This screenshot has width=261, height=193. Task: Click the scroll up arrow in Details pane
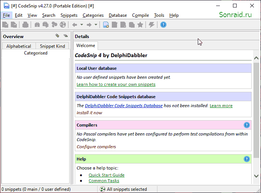(257, 58)
